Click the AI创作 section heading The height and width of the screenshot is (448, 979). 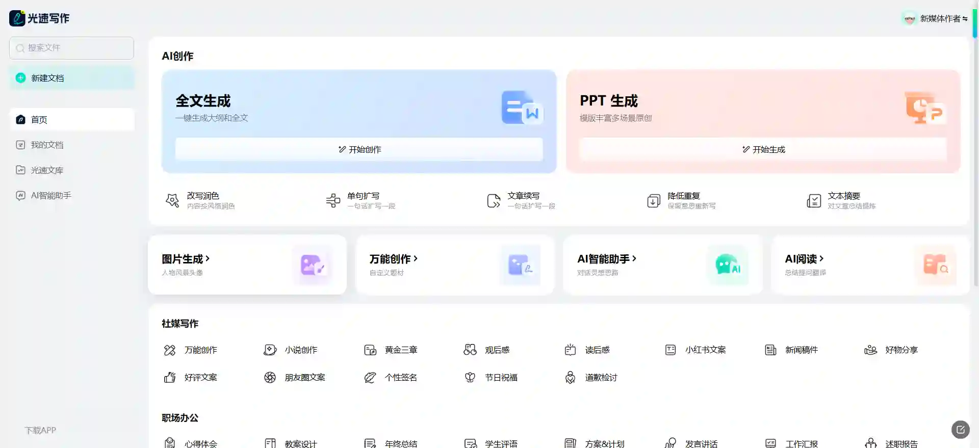177,56
